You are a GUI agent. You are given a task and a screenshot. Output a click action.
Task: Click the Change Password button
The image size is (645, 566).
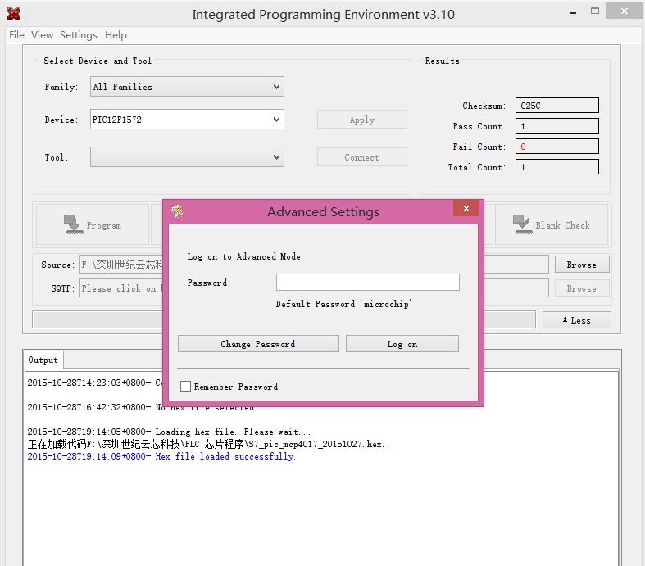click(258, 344)
